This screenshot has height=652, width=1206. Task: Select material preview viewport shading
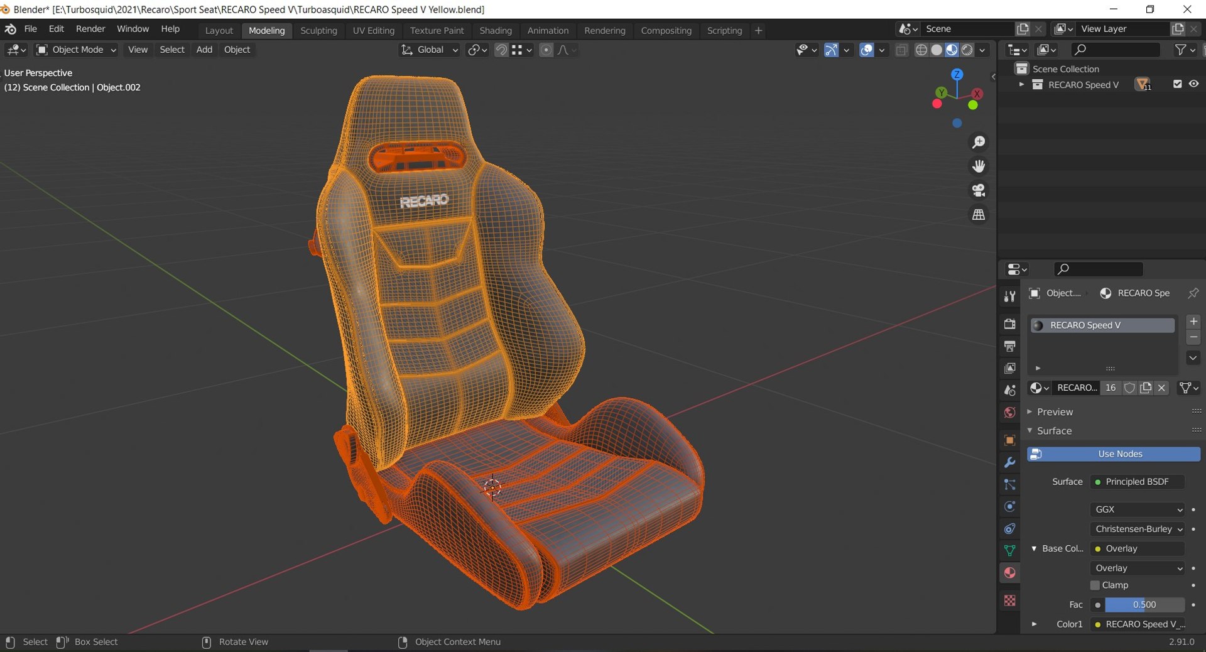(x=952, y=50)
